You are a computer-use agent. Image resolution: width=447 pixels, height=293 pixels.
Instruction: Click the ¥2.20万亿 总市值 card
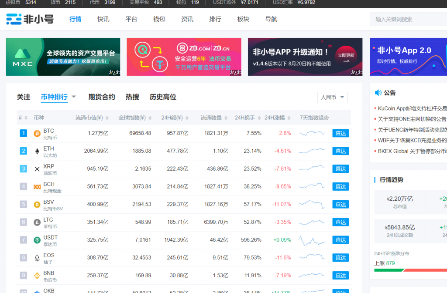click(400, 202)
